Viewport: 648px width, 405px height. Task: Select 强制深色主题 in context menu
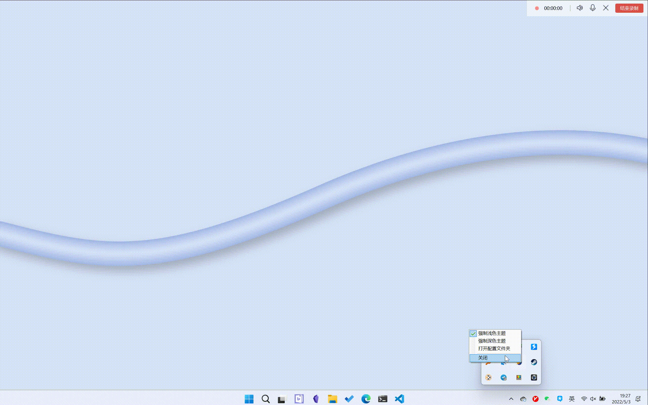[x=491, y=341]
